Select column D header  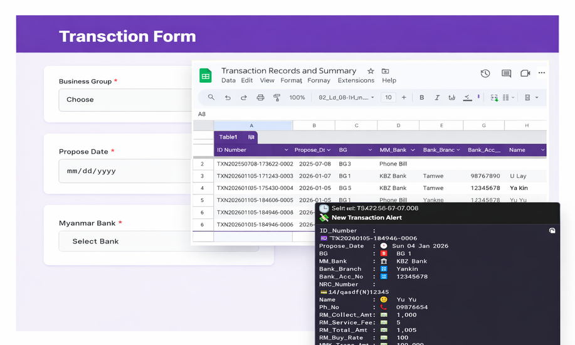tap(398, 125)
